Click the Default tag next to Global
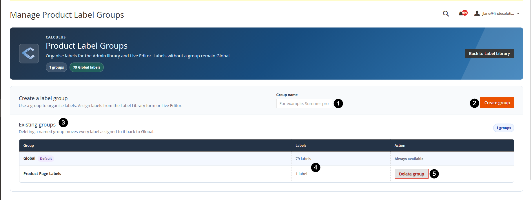Viewport: 532px width, 200px height. tap(46, 159)
